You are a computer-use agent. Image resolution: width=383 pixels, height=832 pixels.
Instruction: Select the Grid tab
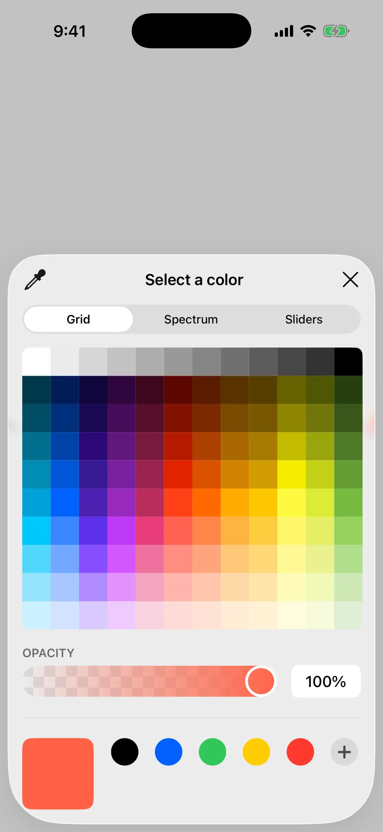click(x=78, y=320)
